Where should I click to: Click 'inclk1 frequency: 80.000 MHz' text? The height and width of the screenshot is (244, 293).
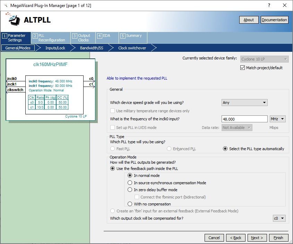pos(51,86)
